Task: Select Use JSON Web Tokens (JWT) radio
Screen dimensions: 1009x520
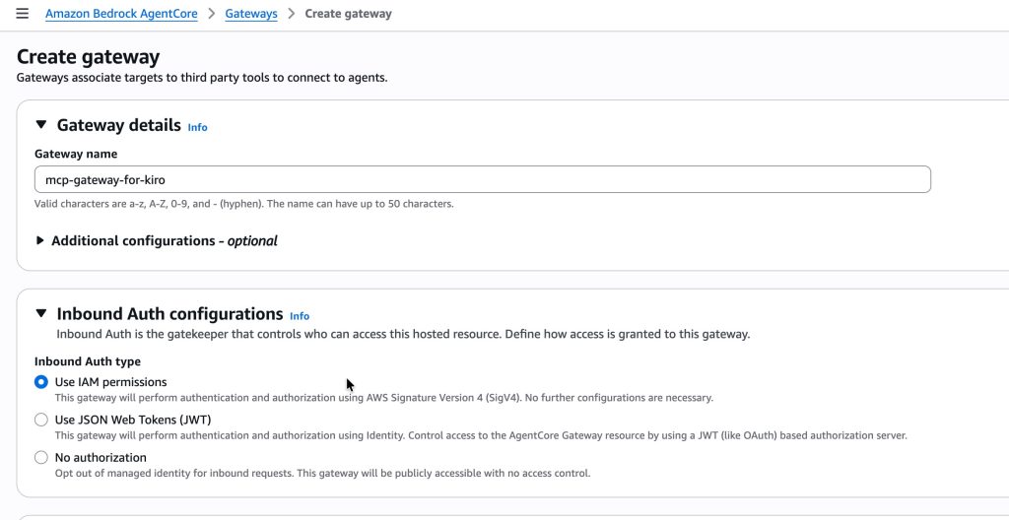Action: pos(41,420)
